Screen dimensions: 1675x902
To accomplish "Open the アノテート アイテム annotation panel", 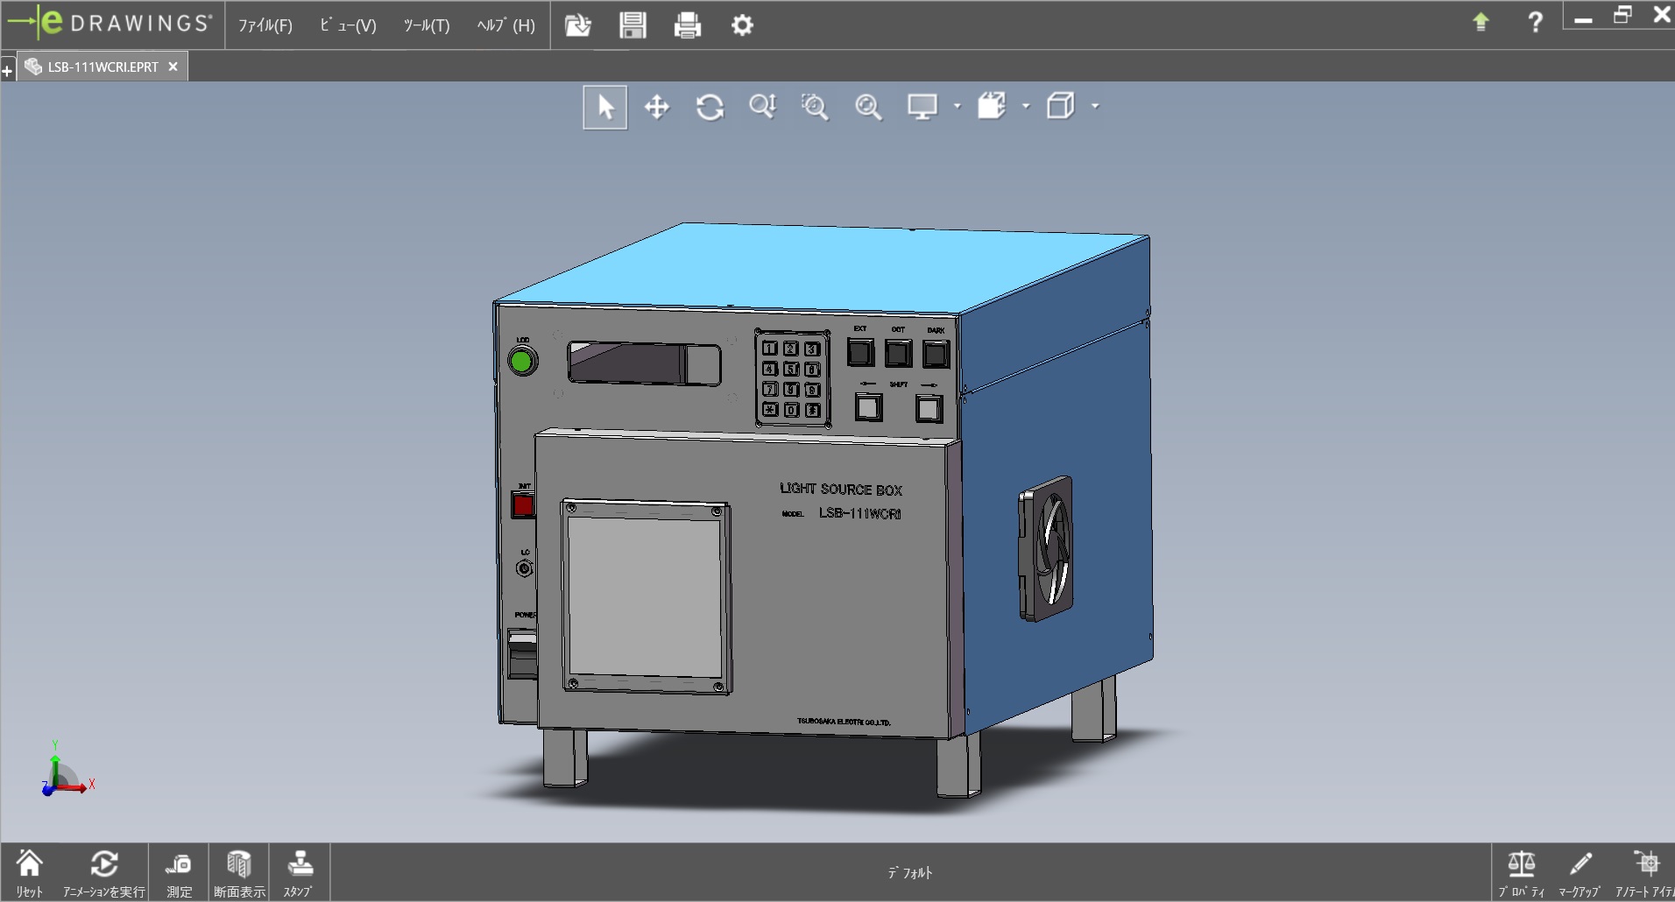I will coord(1644,873).
